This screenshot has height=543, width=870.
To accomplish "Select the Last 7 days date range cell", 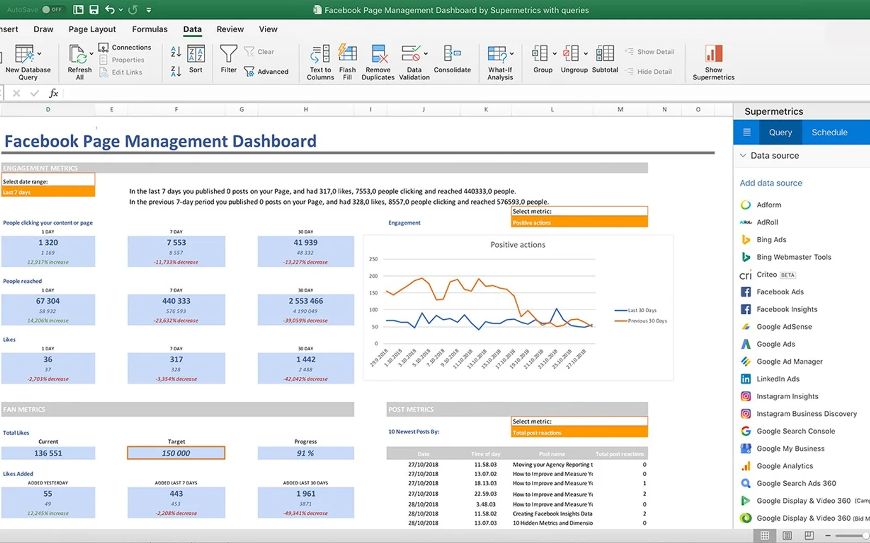I will pyautogui.click(x=48, y=192).
